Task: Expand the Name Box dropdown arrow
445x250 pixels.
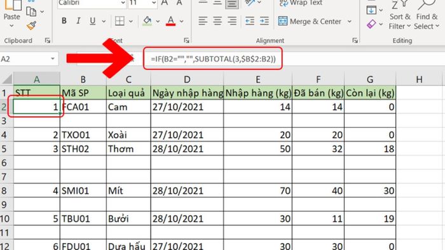Action: (x=53, y=59)
